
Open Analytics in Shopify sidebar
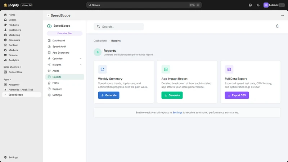click(22, 60)
